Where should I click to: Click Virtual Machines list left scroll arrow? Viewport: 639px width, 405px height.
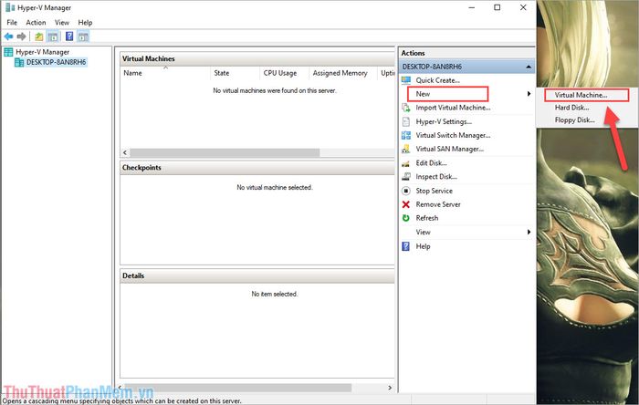(x=125, y=152)
